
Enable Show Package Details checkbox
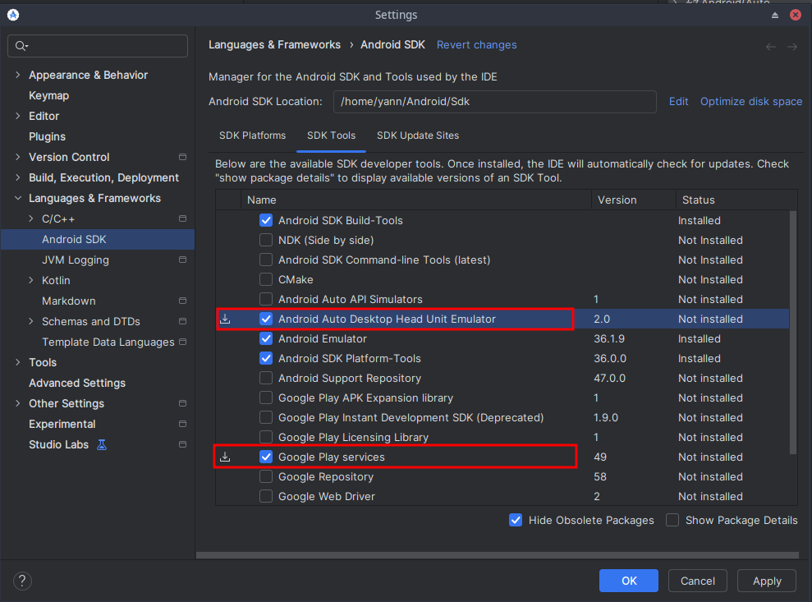point(672,520)
